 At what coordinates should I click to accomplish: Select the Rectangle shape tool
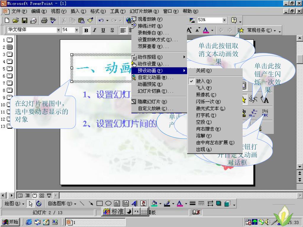pyautogui.click(x=99, y=203)
